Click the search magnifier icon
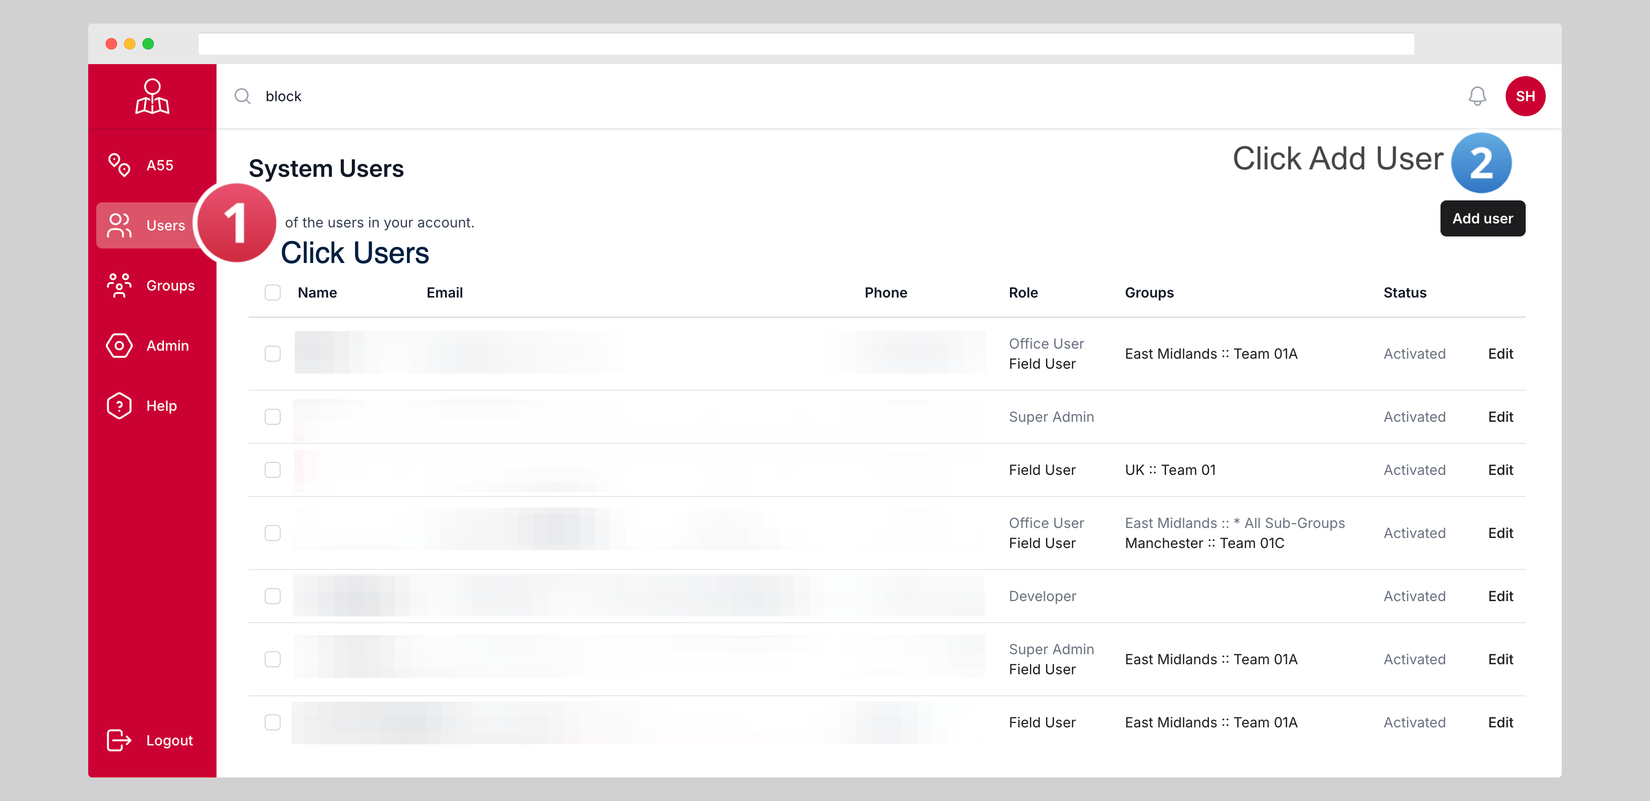1650x801 pixels. 242,96
